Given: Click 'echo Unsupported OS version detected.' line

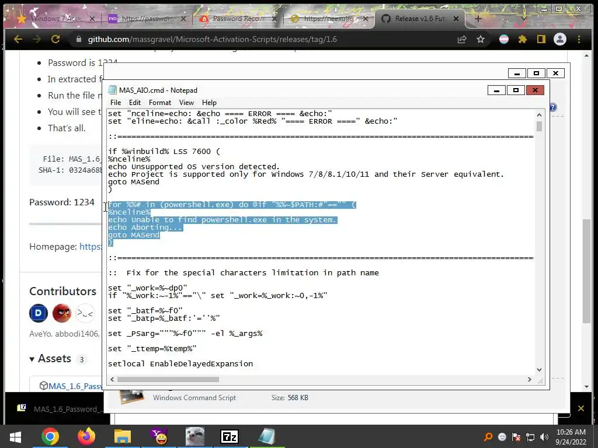Looking at the screenshot, I should pyautogui.click(x=194, y=166).
